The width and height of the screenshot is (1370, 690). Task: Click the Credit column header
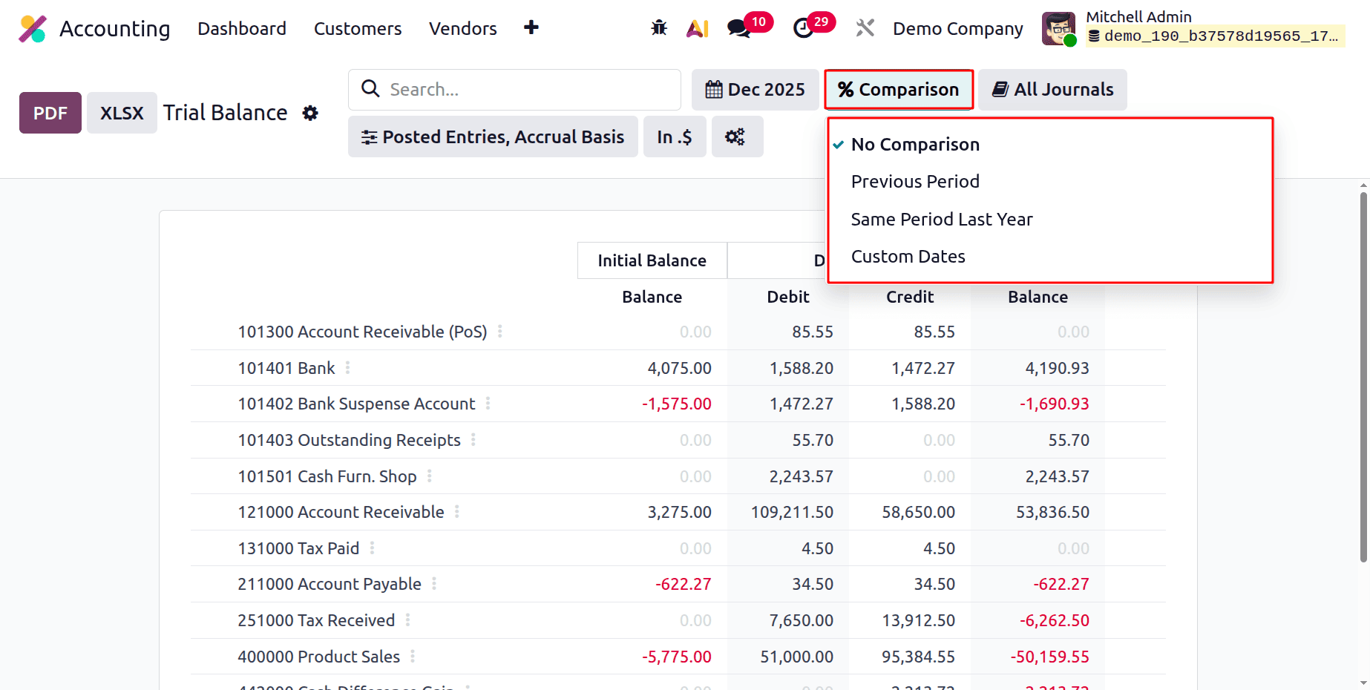point(910,297)
